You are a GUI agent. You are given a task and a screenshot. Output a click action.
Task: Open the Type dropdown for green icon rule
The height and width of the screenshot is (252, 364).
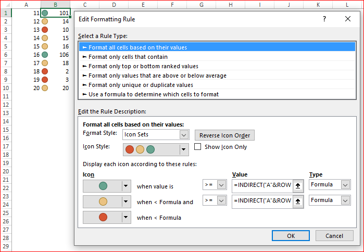click(x=345, y=185)
